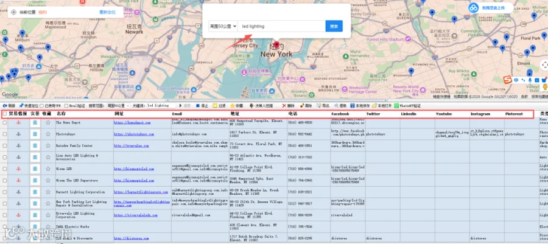The height and width of the screenshot is (244, 548).
Task: Open The Home Depot website link
Action: tap(132, 123)
